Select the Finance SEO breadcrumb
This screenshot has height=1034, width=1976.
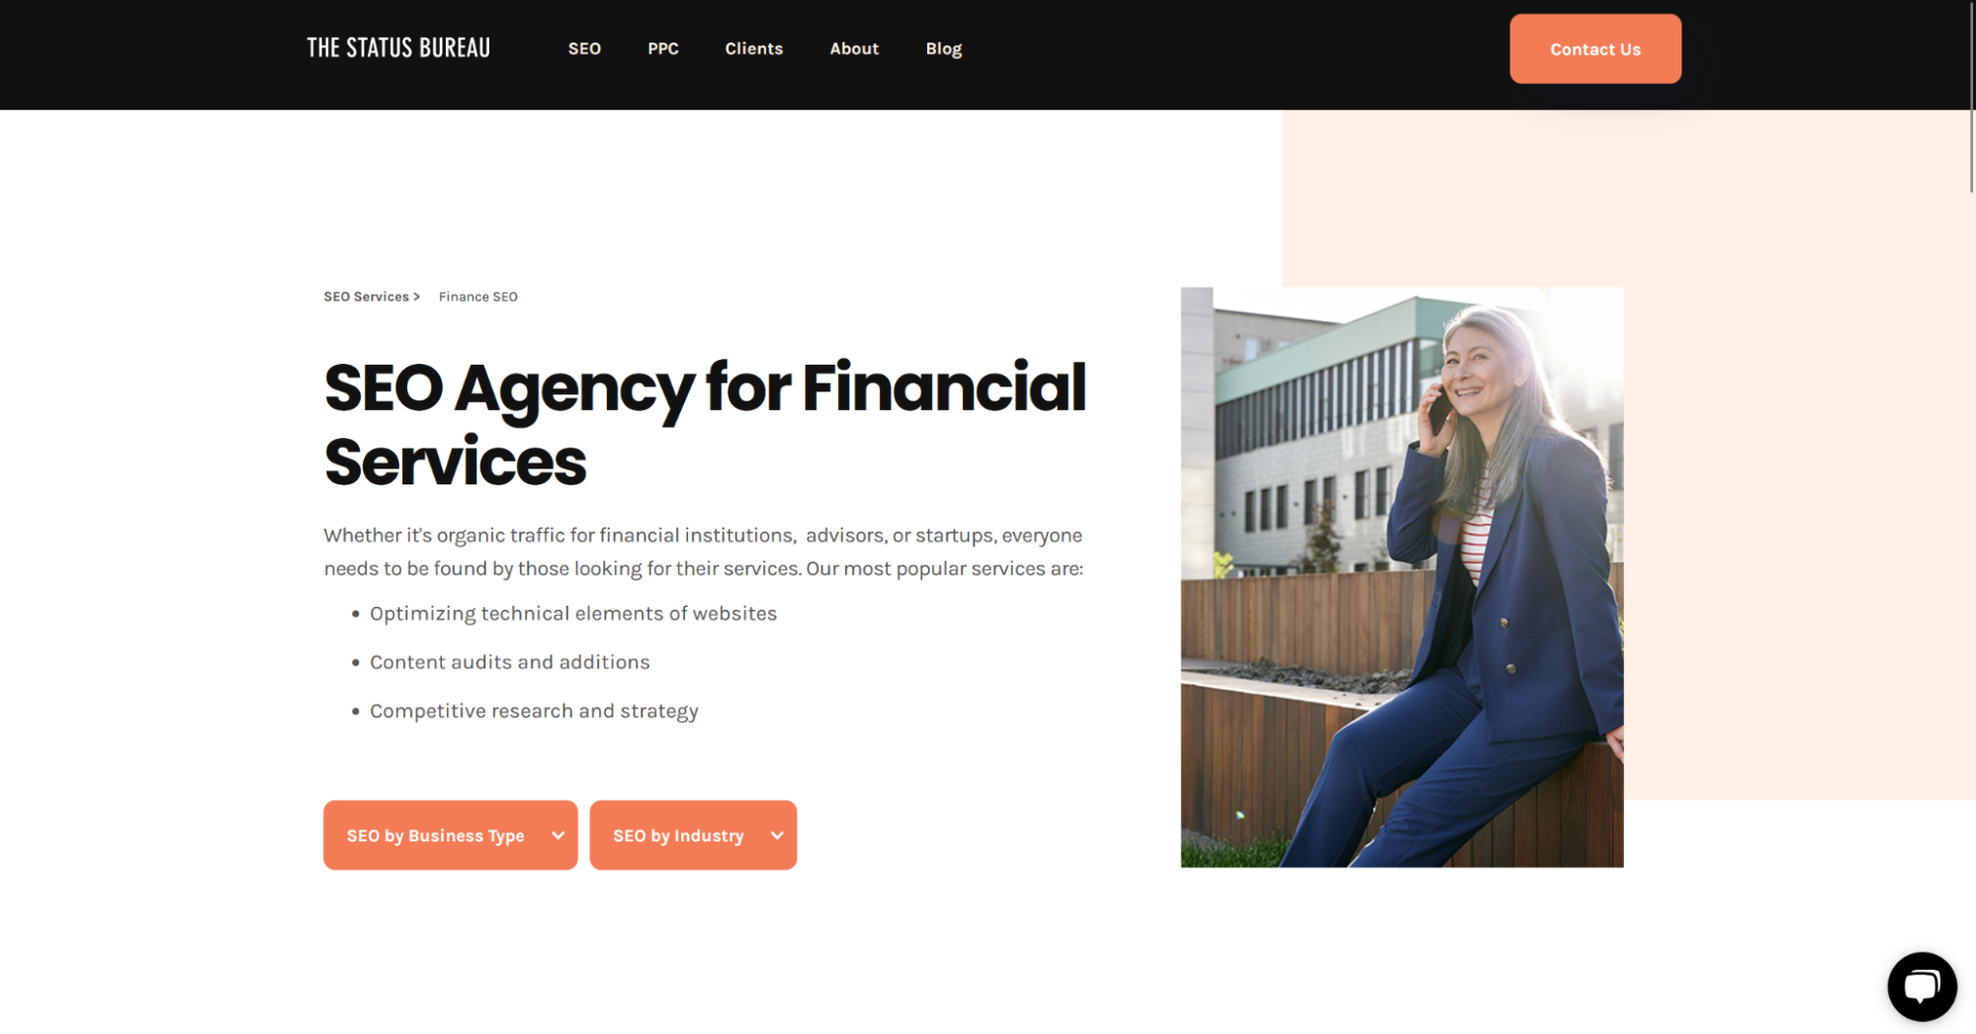point(478,297)
